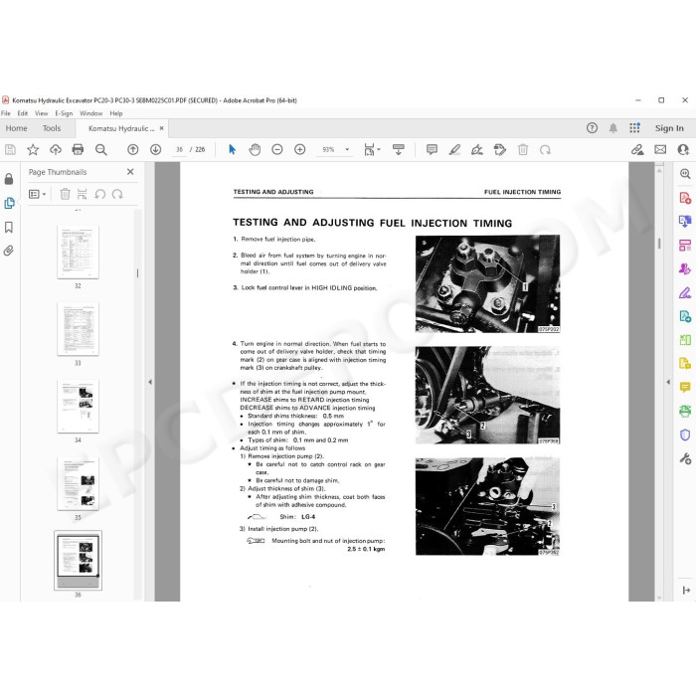This screenshot has width=696, height=696.
Task: Select page 32 thumbnail
Action: [79, 252]
